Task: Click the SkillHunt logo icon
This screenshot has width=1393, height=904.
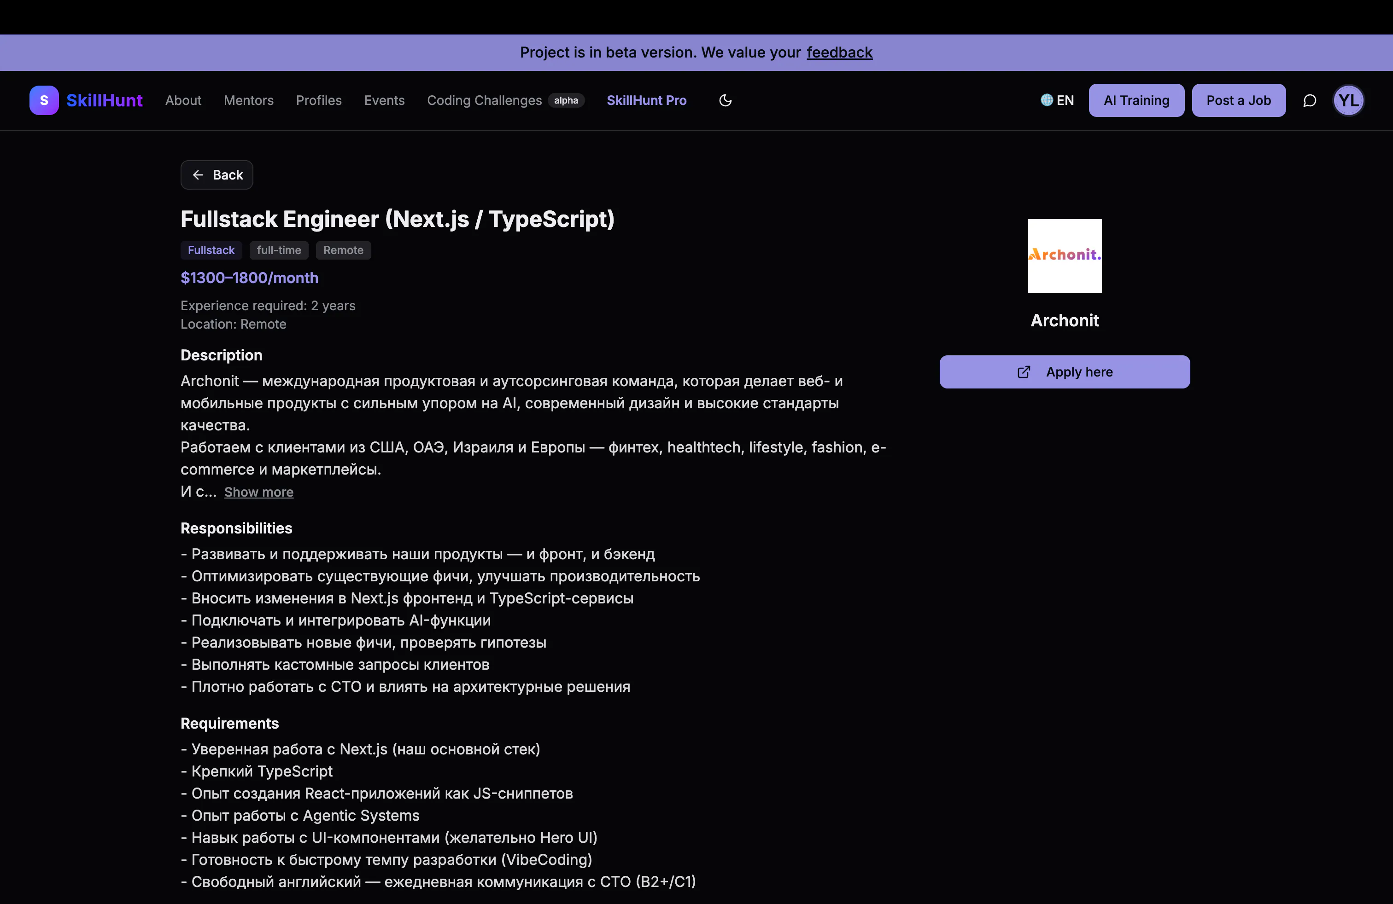Action: click(x=44, y=100)
